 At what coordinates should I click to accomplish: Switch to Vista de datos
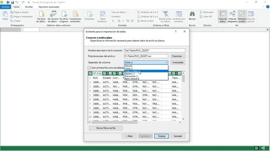[223, 17]
